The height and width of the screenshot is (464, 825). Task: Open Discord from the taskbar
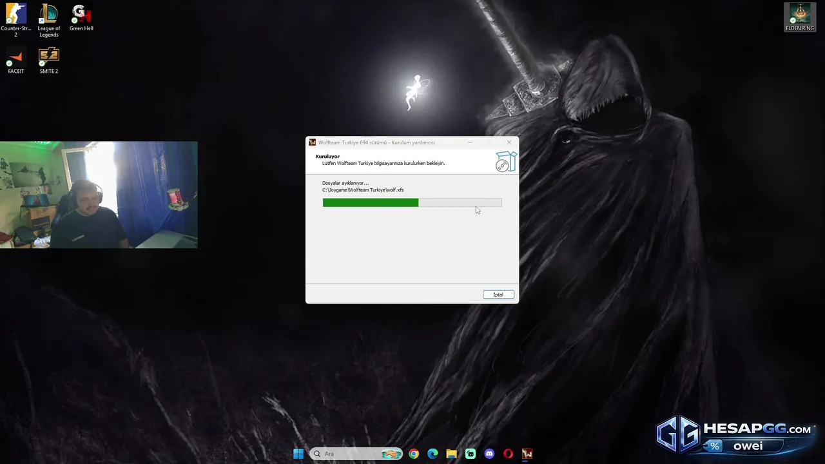[489, 454]
